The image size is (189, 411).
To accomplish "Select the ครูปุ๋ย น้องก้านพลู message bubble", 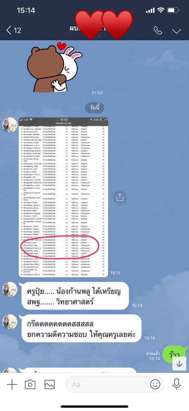I will 74,296.
